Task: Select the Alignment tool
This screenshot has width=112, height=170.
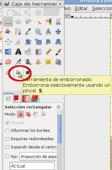Action: pos(8,42)
